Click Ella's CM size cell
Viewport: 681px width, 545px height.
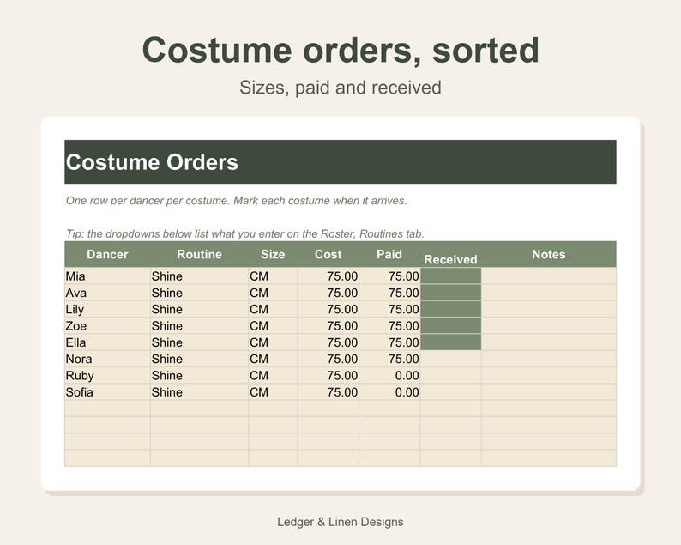pos(273,342)
